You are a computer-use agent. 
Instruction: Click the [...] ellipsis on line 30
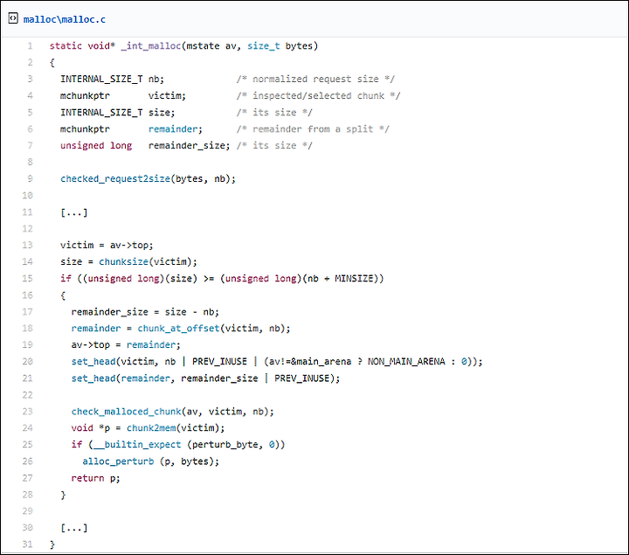(x=73, y=528)
